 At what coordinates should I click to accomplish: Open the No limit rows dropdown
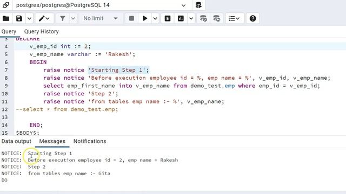pyautogui.click(x=101, y=18)
